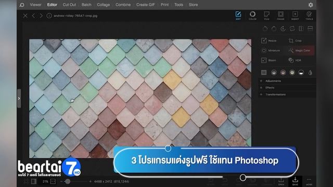Expand the left side panel arrow
Viewport: 333px width, 187px height.
[x=19, y=98]
